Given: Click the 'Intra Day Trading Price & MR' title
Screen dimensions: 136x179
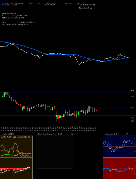Looking at the screenshot, I should click(50, 134).
